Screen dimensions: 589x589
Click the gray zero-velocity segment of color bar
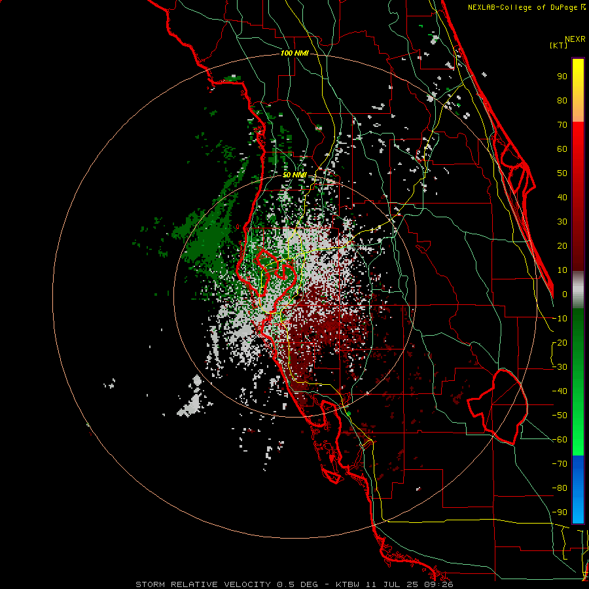click(578, 289)
